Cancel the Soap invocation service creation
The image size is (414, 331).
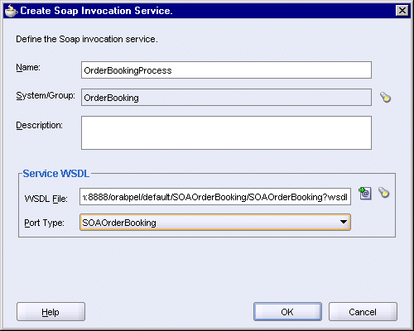[363, 312]
